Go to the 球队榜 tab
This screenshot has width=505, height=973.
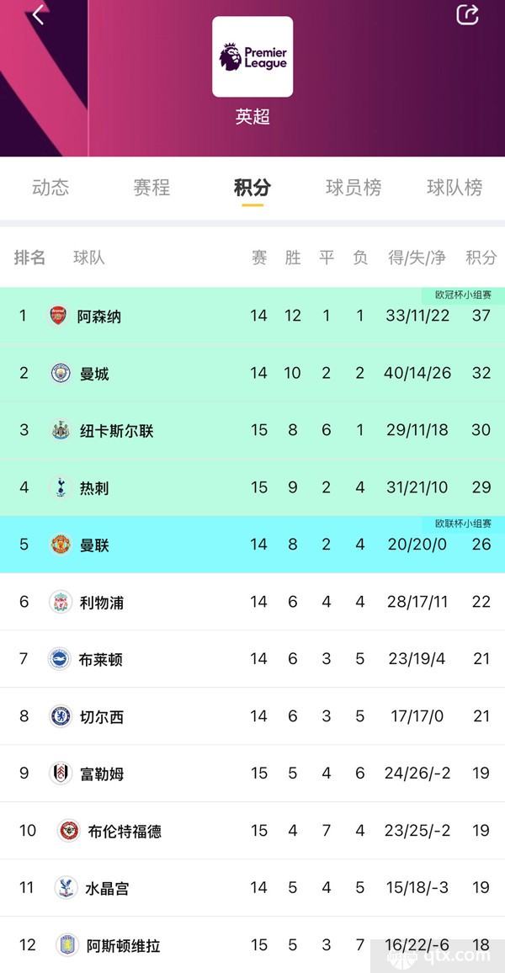[454, 188]
